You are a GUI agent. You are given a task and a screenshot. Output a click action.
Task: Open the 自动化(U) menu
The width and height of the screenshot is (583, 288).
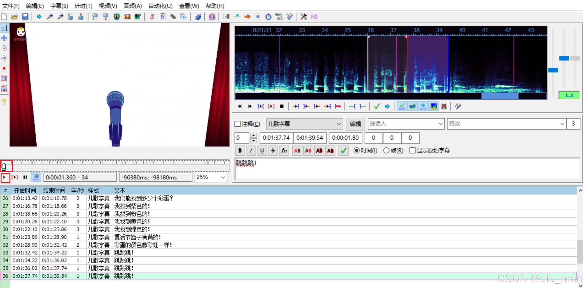click(x=160, y=6)
